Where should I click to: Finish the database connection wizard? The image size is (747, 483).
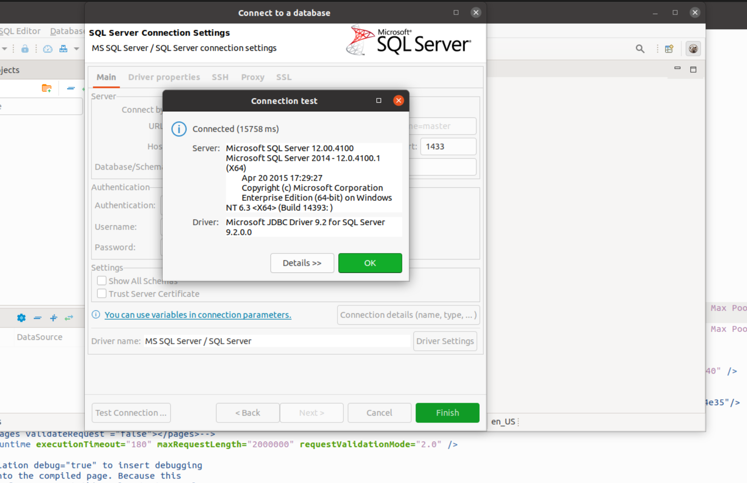pyautogui.click(x=447, y=413)
